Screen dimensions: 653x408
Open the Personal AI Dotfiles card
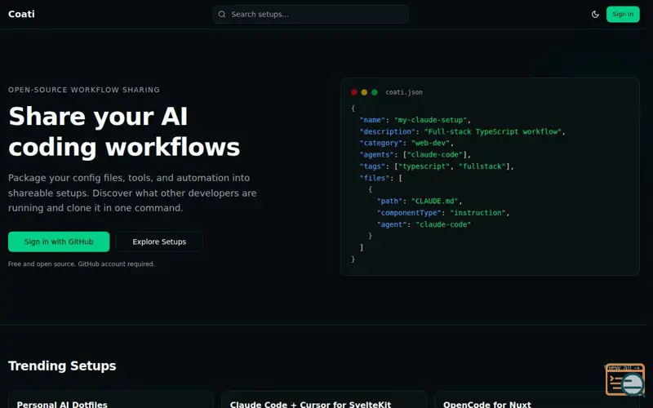click(x=110, y=400)
